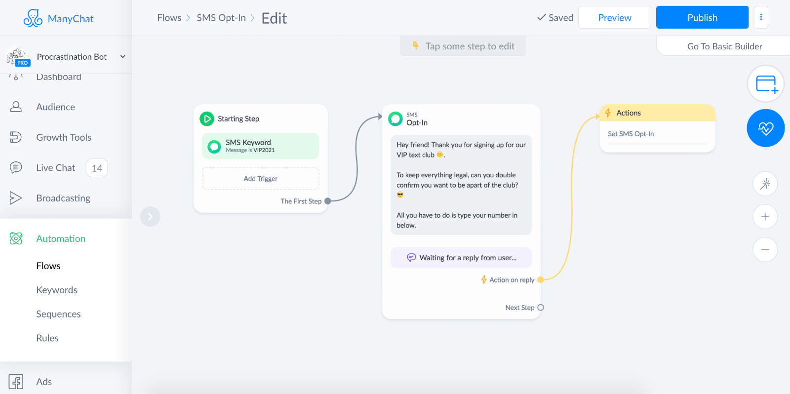Open the Growth Tools magnet icon

(x=16, y=137)
